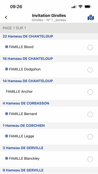Check the circle for FAMILLE Bernard
The height and width of the screenshot is (174, 98).
click(90, 114)
